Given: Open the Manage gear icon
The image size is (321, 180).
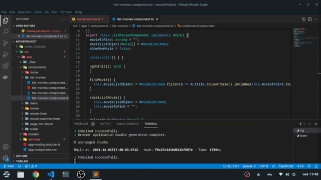Looking at the screenshot, I should click(x=6, y=158).
